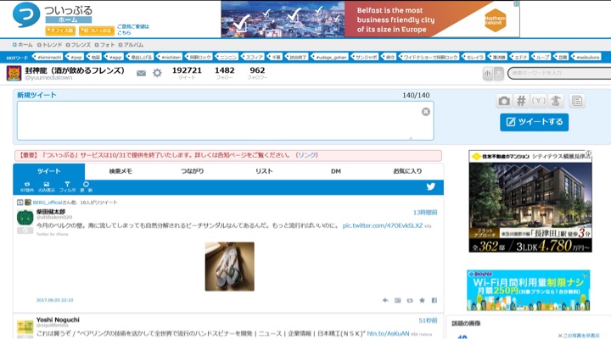
Task: Click the サンジャポ hot word tag
Action: 365,58
